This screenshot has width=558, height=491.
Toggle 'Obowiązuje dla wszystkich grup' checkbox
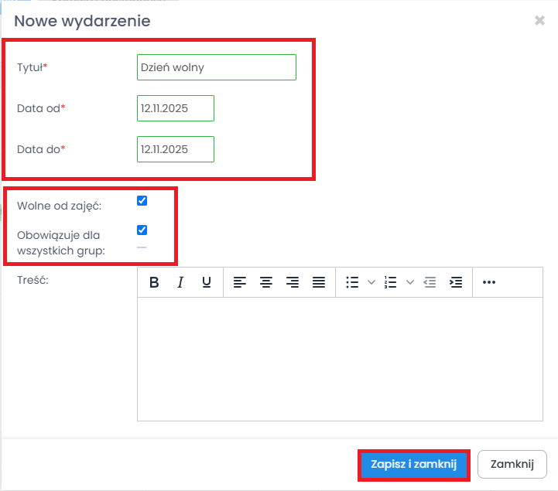(142, 230)
